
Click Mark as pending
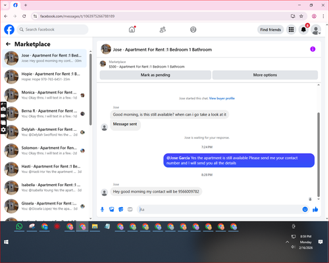(x=155, y=75)
